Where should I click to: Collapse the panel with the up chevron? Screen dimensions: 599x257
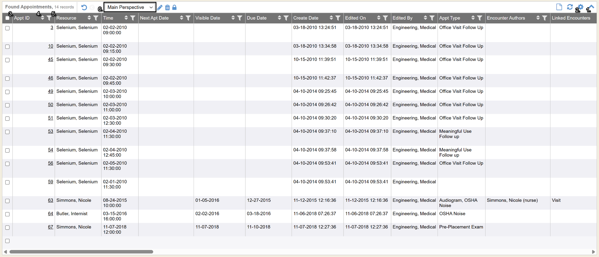(591, 7)
